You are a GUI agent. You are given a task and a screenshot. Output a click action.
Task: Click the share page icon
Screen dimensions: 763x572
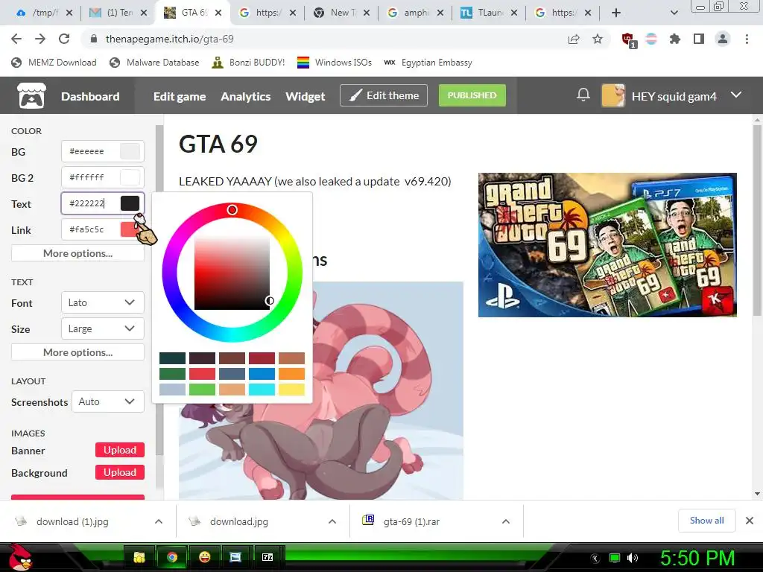coord(574,39)
